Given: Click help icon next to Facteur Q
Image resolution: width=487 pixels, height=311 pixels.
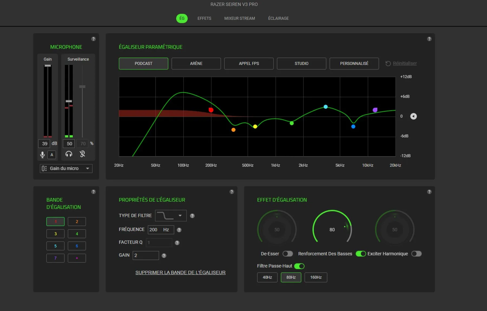Looking at the screenshot, I should [x=177, y=243].
